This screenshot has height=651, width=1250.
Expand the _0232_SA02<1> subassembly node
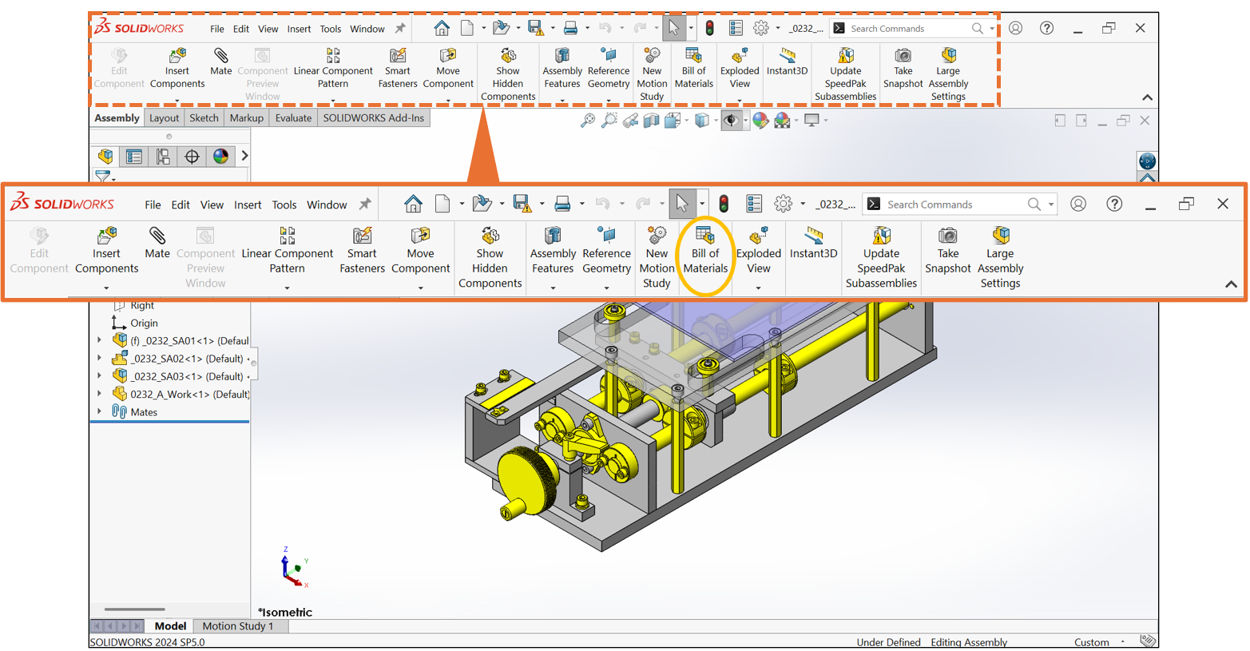click(100, 359)
